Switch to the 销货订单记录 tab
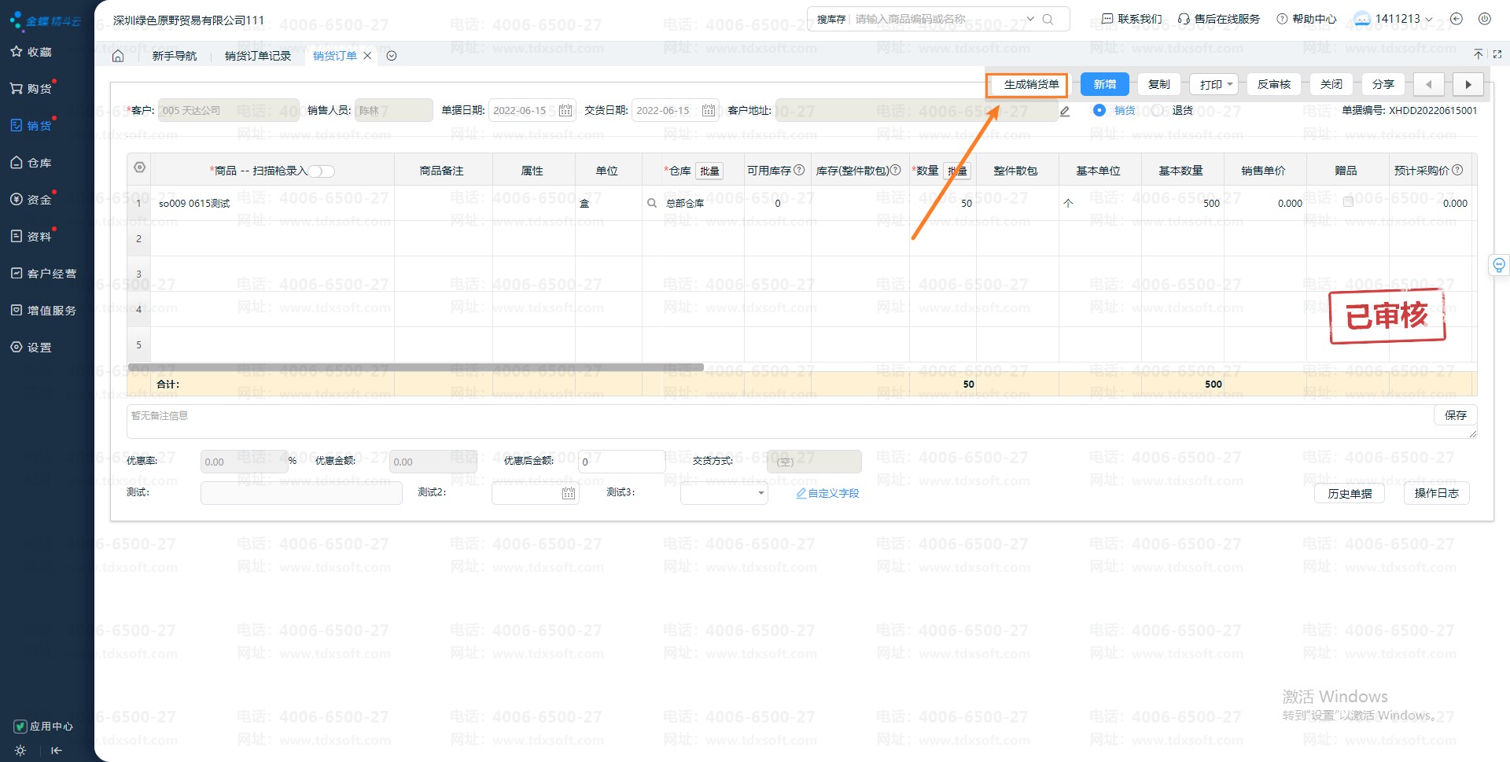This screenshot has height=762, width=1510. [257, 56]
